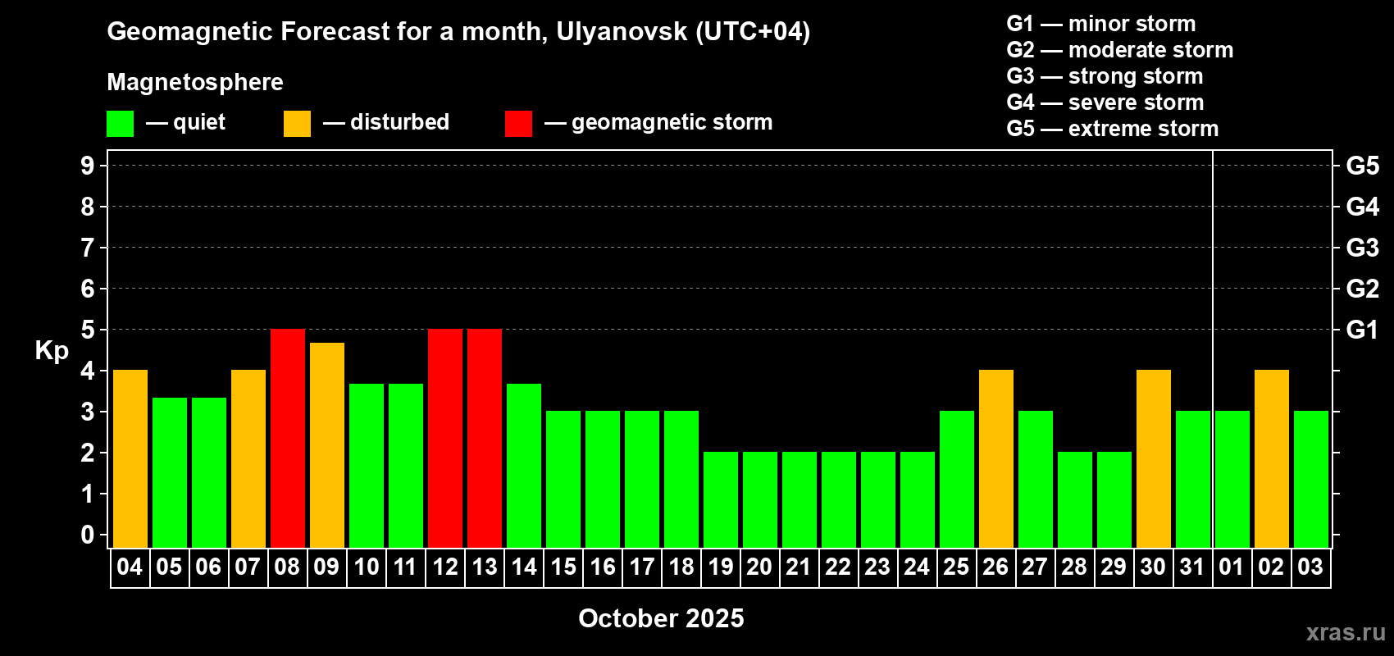Viewport: 1394px width, 656px height.
Task: Click the green quiet legend swatch
Action: 120,124
